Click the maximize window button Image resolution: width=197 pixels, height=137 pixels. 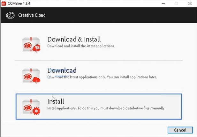click(176, 4)
